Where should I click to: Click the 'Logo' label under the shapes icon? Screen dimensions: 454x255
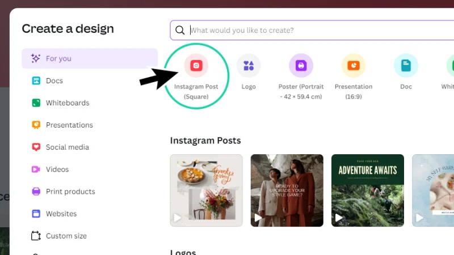pos(249,87)
